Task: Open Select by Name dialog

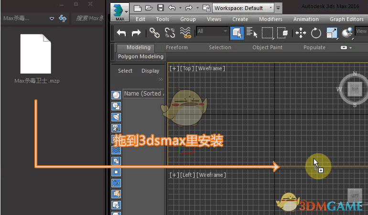Action: click(252, 32)
